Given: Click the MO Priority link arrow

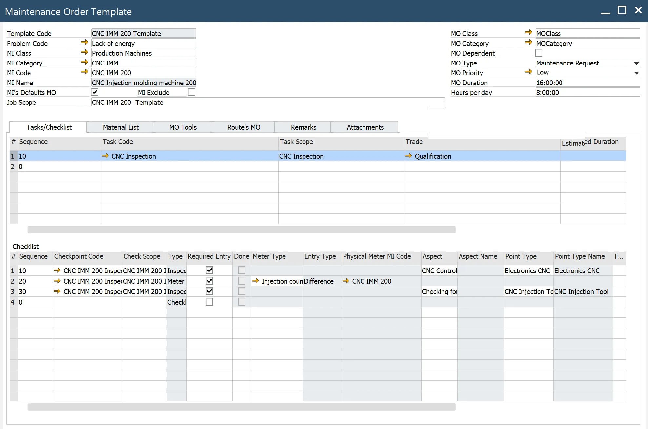Looking at the screenshot, I should pos(528,72).
